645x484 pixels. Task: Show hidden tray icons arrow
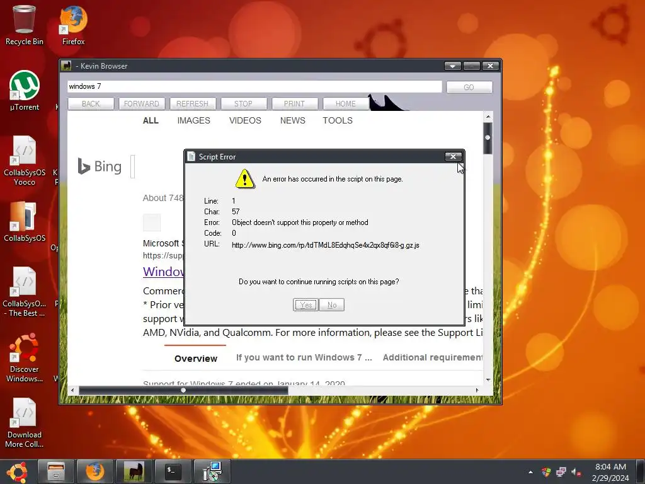pos(530,472)
